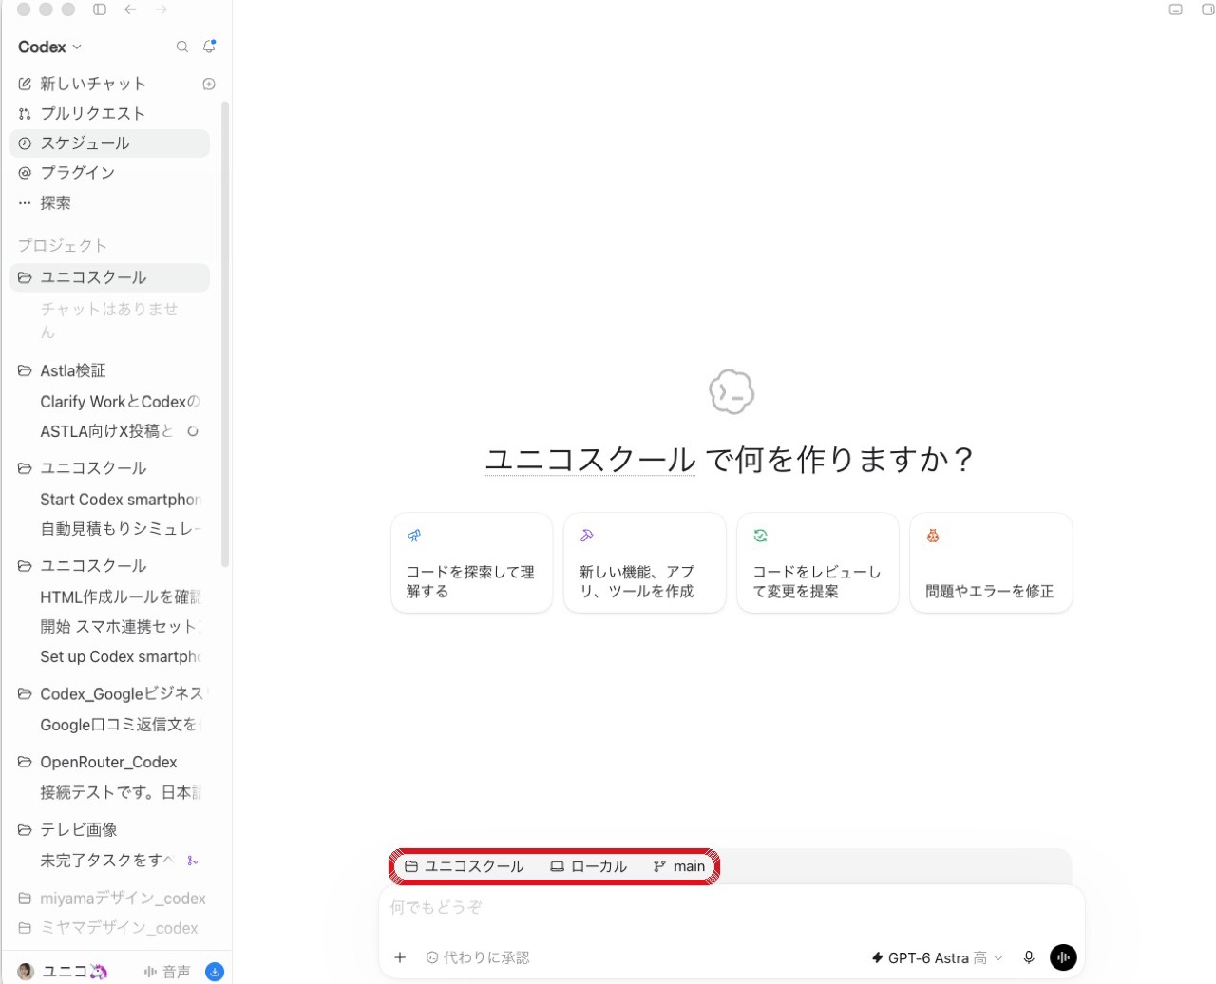Open the ユニコスクール project selector above the composer

pyautogui.click(x=465, y=866)
